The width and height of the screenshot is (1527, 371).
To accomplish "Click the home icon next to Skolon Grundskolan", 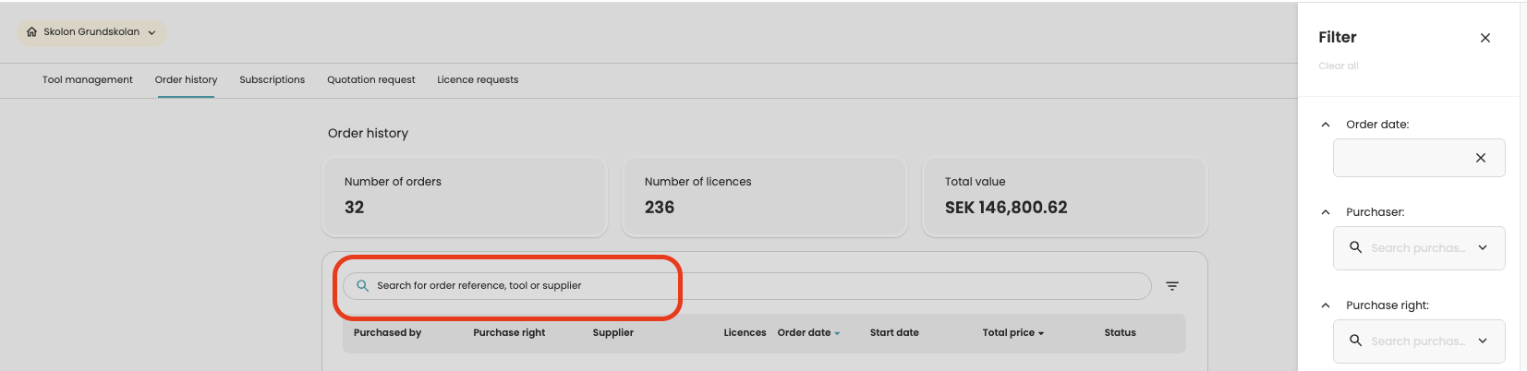I will (x=32, y=32).
